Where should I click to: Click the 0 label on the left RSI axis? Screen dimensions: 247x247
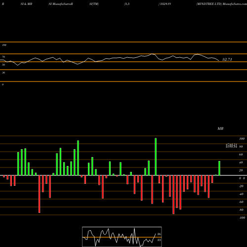pos(2,84)
